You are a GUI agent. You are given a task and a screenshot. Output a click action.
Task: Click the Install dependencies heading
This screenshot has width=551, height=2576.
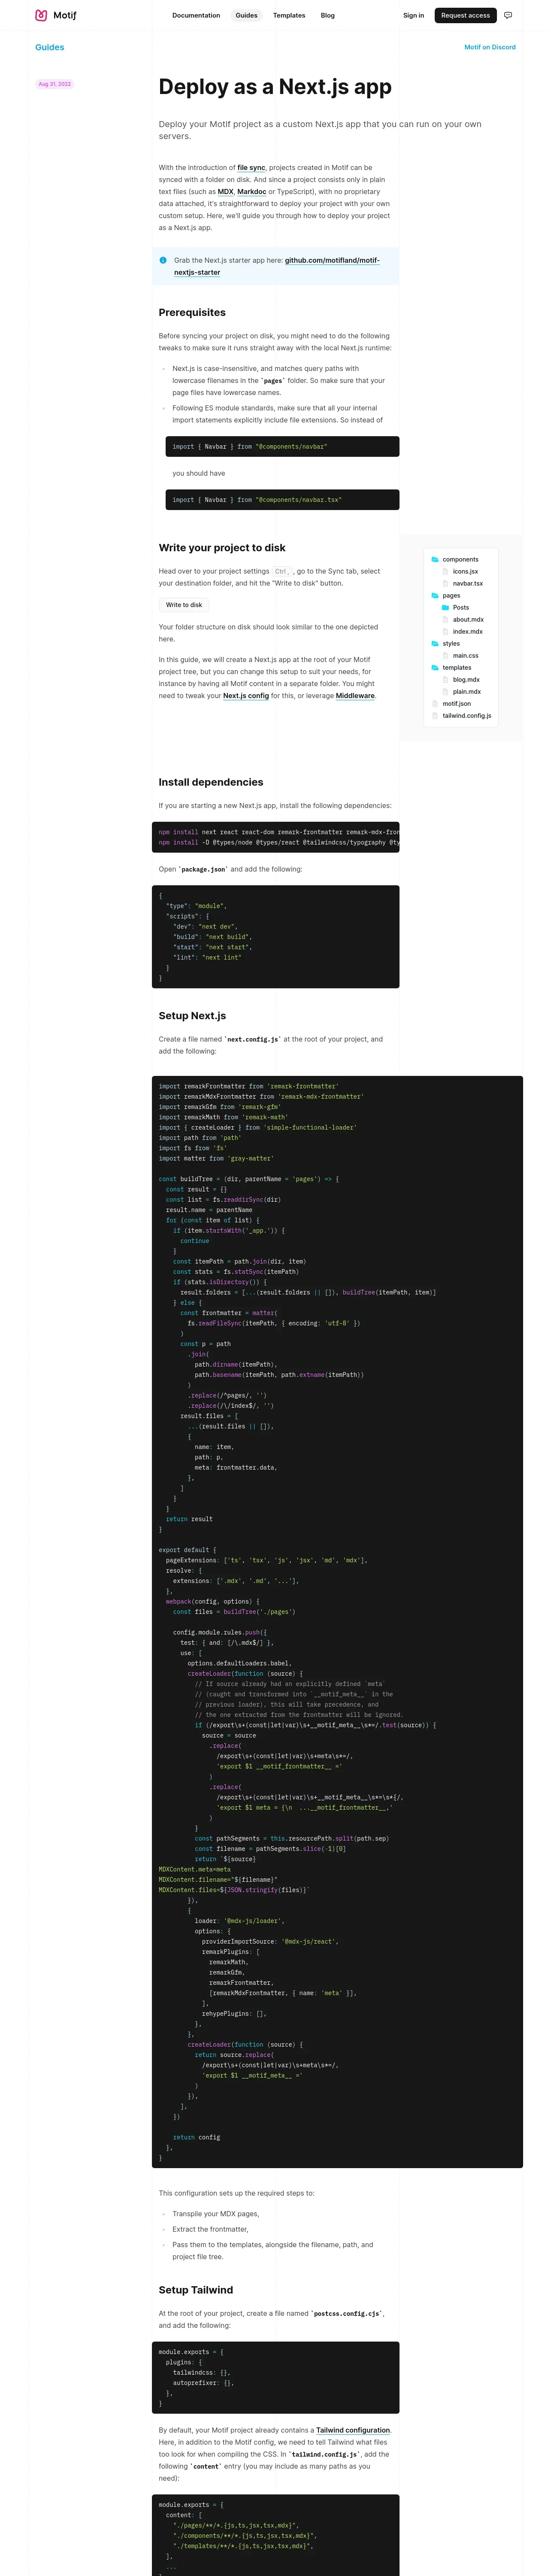tap(211, 782)
